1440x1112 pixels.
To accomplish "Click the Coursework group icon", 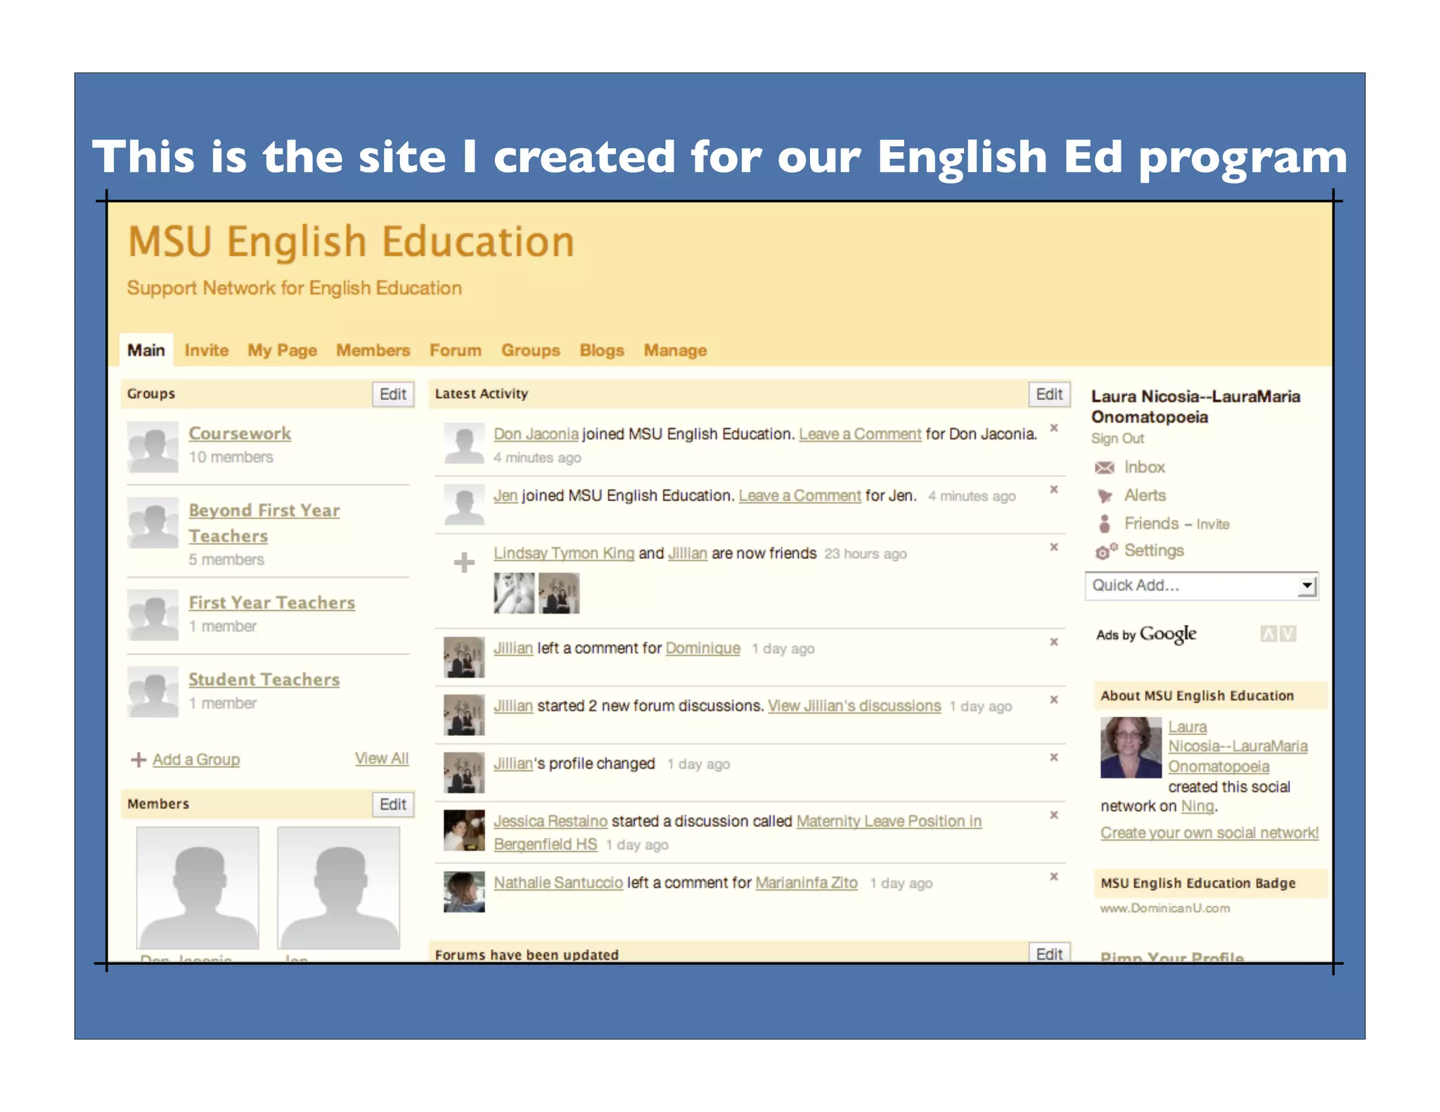I will 153,447.
